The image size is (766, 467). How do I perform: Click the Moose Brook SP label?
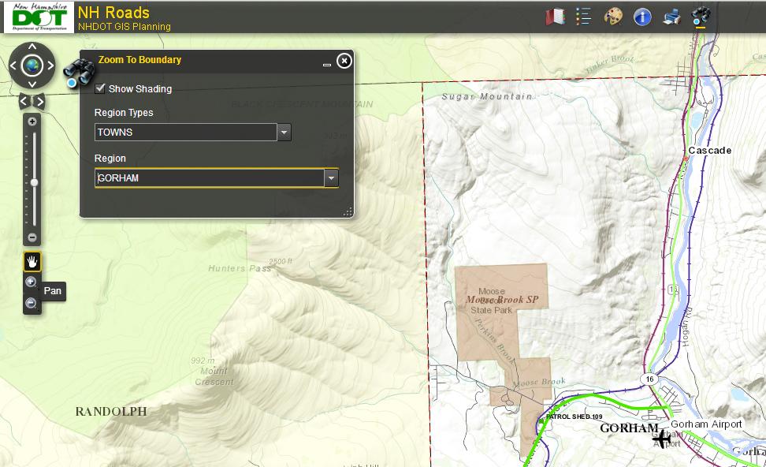click(x=502, y=299)
